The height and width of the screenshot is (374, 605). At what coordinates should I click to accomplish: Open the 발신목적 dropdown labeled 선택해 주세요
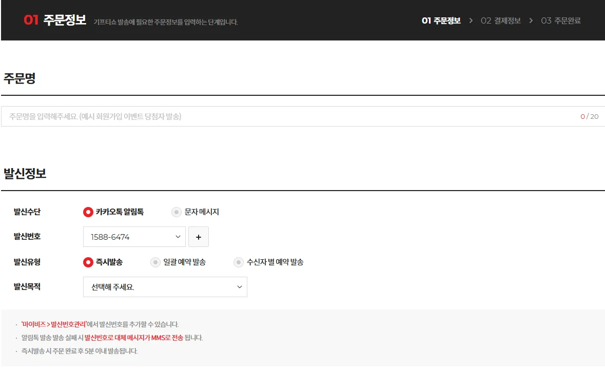pyautogui.click(x=165, y=287)
